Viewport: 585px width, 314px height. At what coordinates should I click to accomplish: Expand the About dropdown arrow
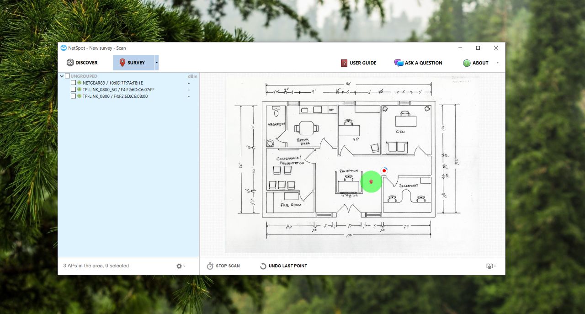tap(498, 63)
